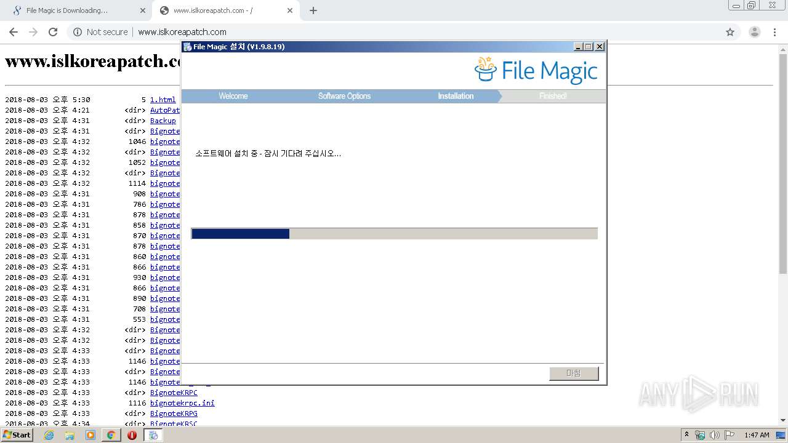Open the bignote link in 1114 row

pos(165,183)
